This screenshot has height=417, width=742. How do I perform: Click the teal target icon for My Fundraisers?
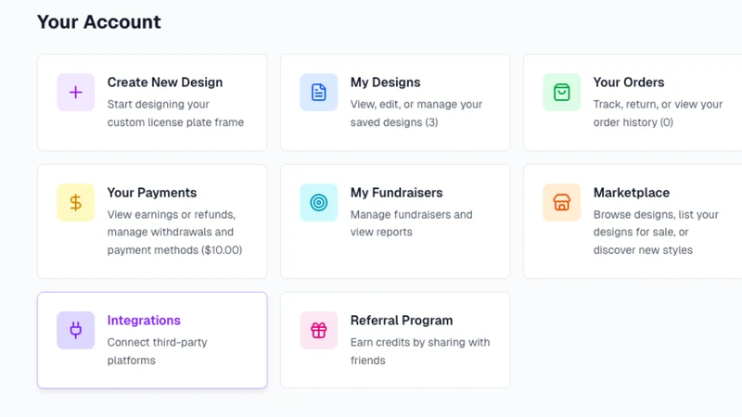click(x=318, y=203)
